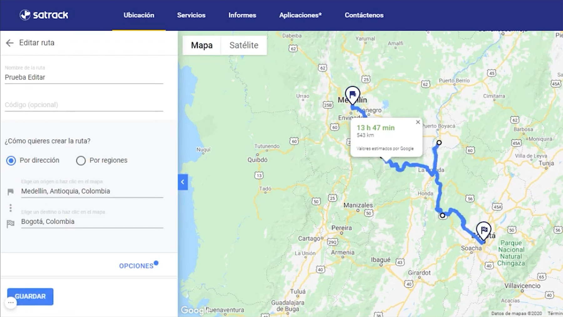Click the Armenia label on the map
The height and width of the screenshot is (317, 563).
pos(343,253)
